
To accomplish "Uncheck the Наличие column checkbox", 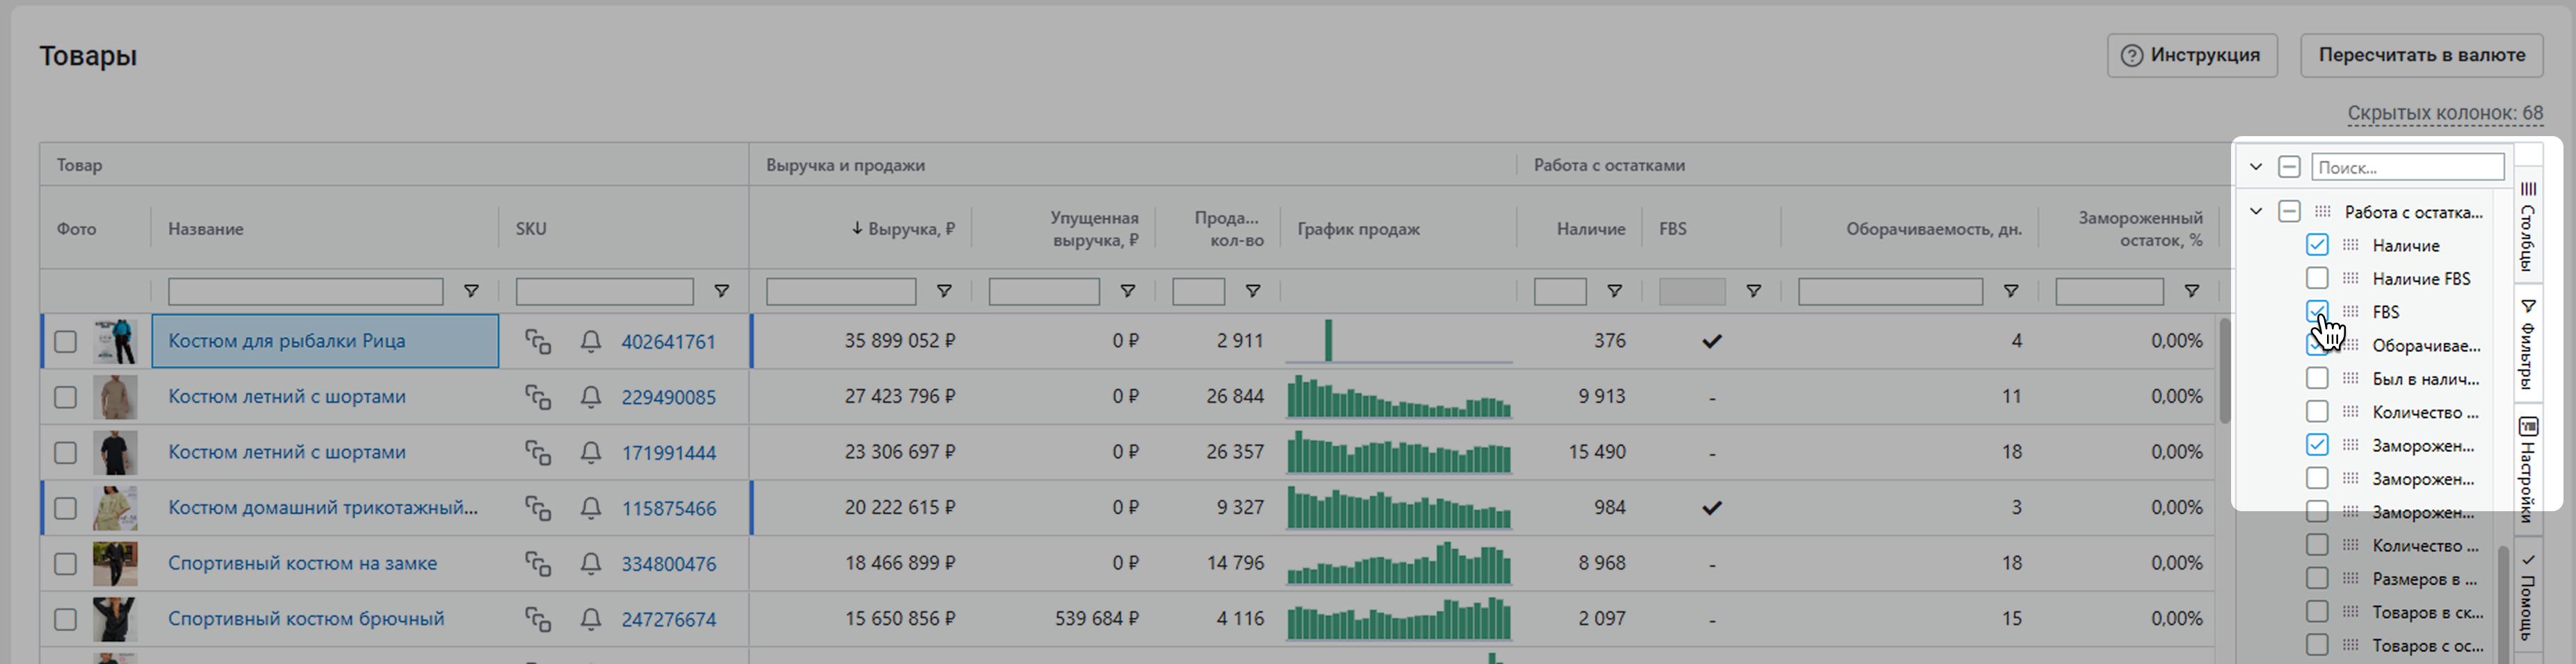I will tap(2317, 244).
